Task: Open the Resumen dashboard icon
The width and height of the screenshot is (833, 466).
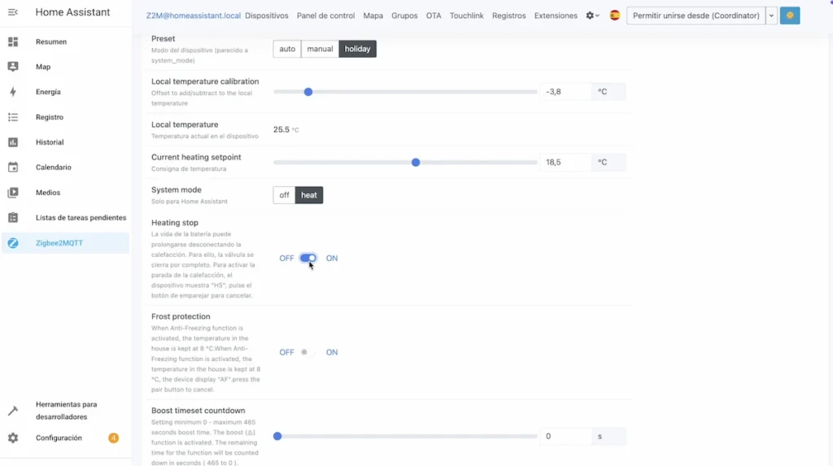Action: pyautogui.click(x=13, y=41)
